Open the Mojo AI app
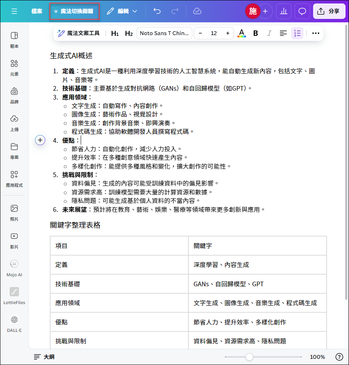Screen dimensions: 349x365 click(x=14, y=268)
